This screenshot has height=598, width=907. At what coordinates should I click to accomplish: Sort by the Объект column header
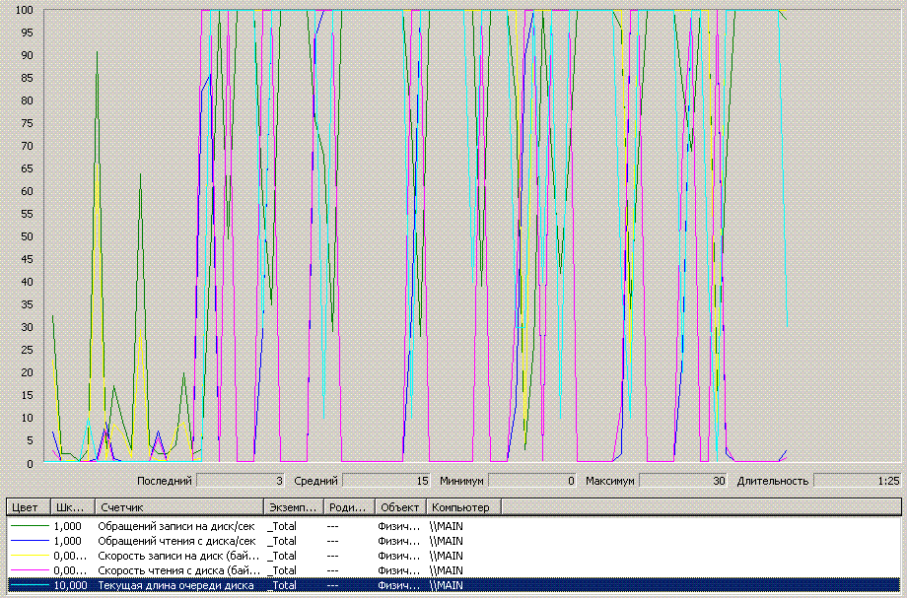coord(399,506)
